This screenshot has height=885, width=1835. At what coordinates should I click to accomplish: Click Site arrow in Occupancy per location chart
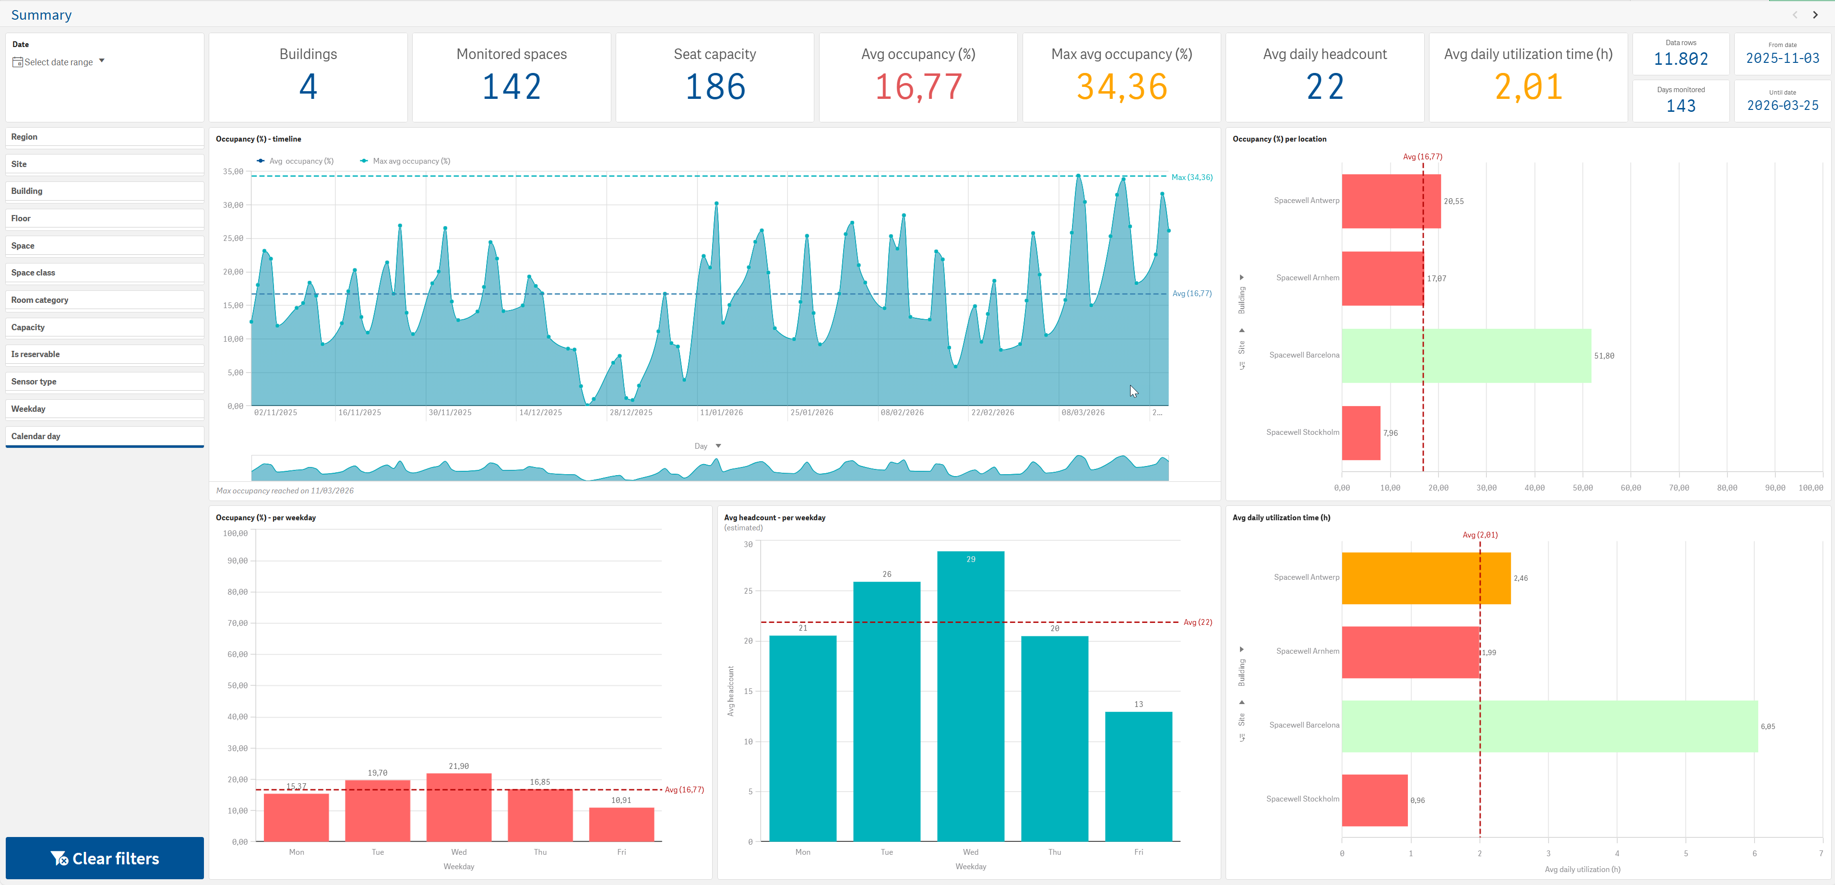(1241, 330)
